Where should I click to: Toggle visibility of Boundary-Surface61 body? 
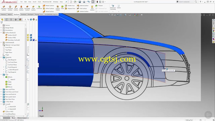point(28,40)
